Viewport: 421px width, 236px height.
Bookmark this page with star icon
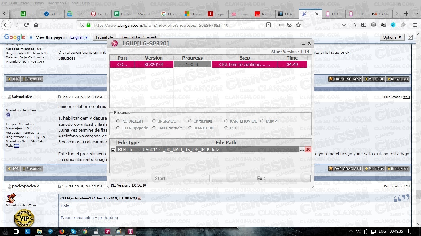[x=298, y=25]
